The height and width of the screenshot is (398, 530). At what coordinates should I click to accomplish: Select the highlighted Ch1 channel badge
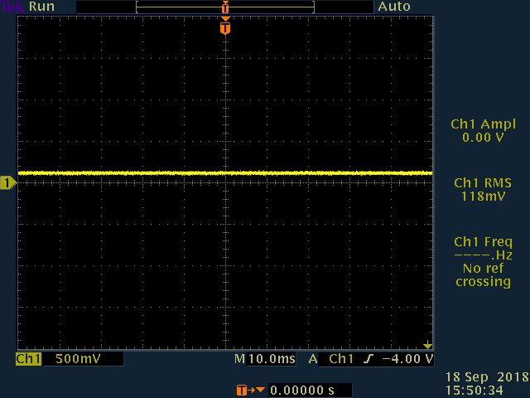click(28, 359)
